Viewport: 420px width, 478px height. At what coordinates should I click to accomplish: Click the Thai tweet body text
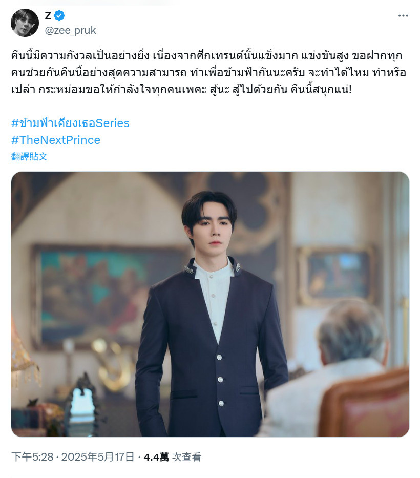click(209, 73)
